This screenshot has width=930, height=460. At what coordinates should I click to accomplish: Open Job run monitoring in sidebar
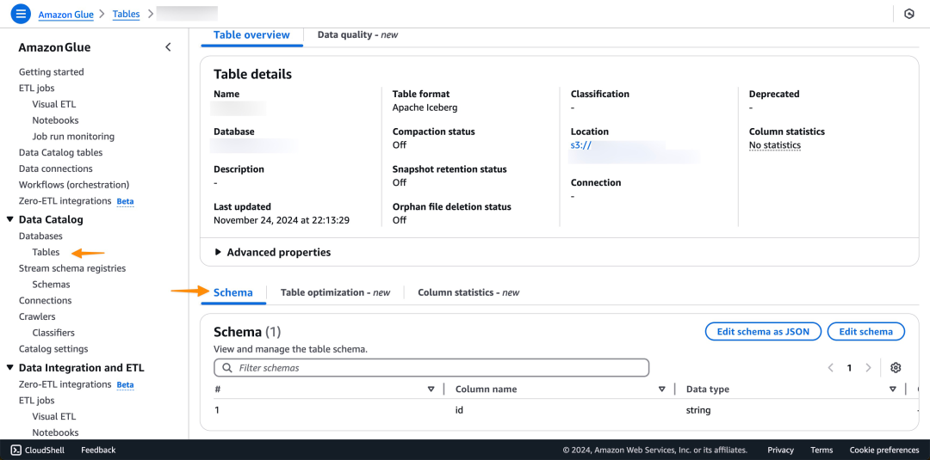pyautogui.click(x=73, y=137)
